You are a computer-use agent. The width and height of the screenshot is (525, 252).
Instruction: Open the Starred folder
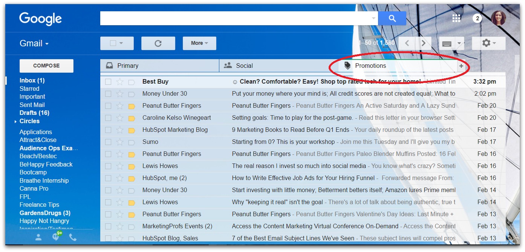[29, 89]
